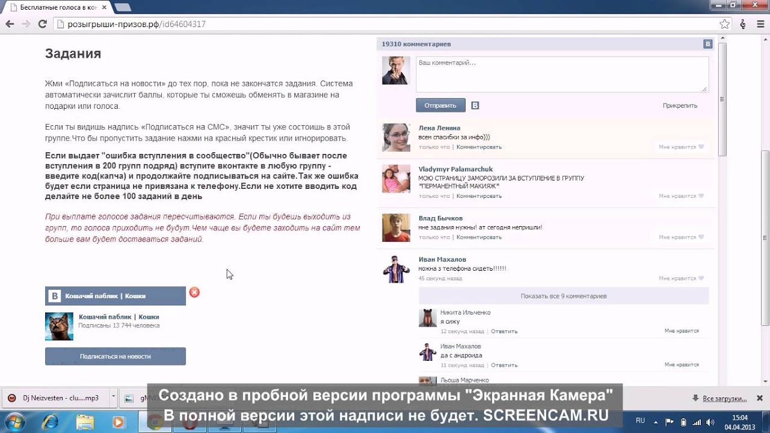Like Vladymyr Palamarchuk's comment via Мне нравится

click(681, 196)
